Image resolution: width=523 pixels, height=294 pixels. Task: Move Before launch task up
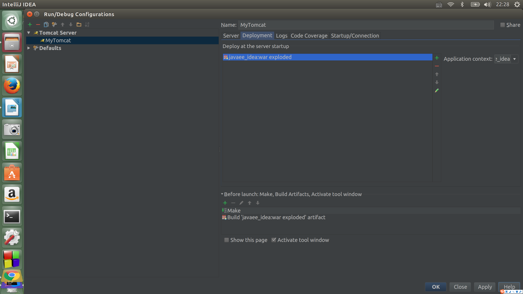pos(249,203)
